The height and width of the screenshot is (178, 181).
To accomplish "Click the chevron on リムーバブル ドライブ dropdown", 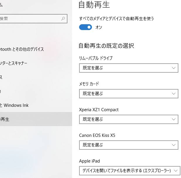I will [x=174, y=68].
